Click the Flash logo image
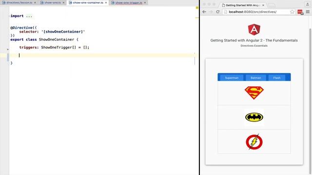The width and height of the screenshot is (312, 175). pyautogui.click(x=254, y=141)
